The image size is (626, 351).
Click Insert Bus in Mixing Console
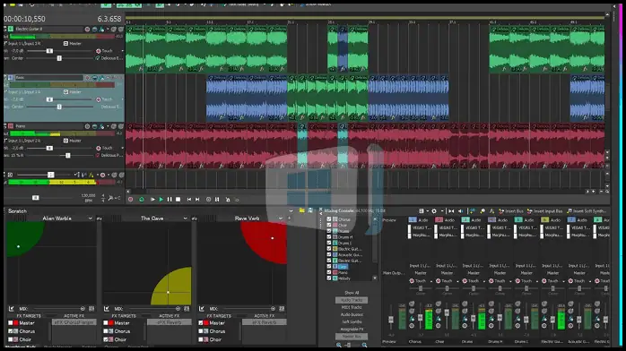510,211
